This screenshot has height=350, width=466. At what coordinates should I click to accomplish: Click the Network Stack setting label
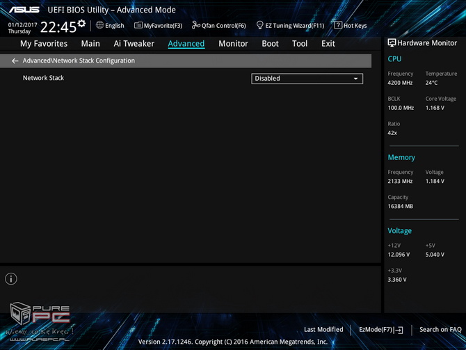[x=43, y=78]
